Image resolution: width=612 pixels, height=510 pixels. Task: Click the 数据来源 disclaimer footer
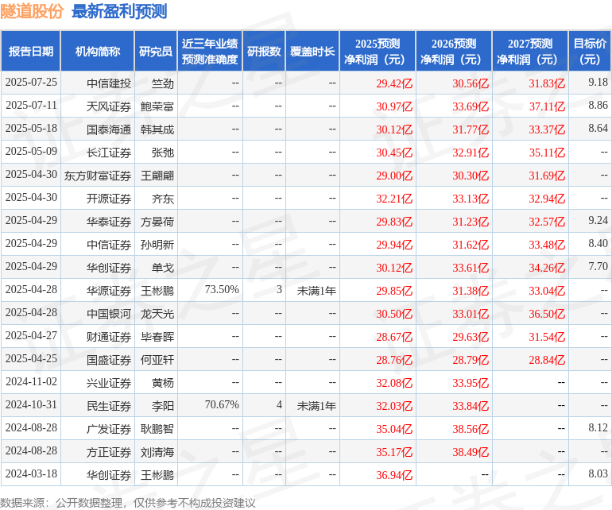click(x=128, y=503)
